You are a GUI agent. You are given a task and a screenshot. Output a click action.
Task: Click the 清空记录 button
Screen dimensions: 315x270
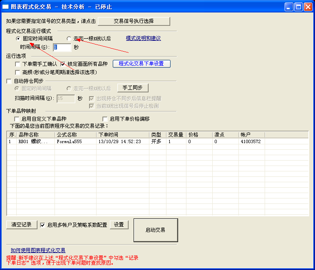point(22,225)
